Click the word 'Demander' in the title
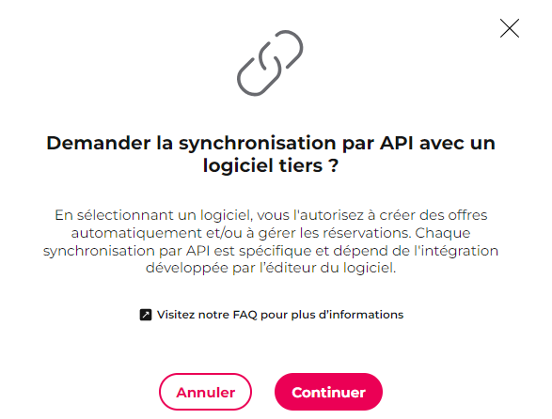The width and height of the screenshot is (552, 419). click(99, 143)
